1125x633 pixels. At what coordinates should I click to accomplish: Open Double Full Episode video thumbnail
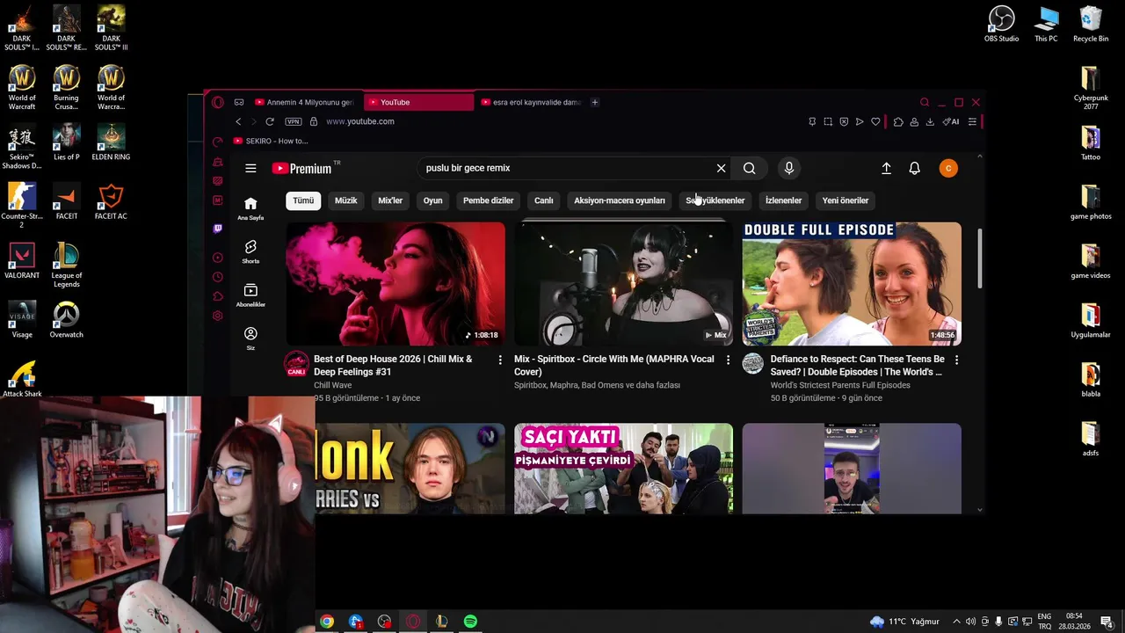(x=852, y=284)
